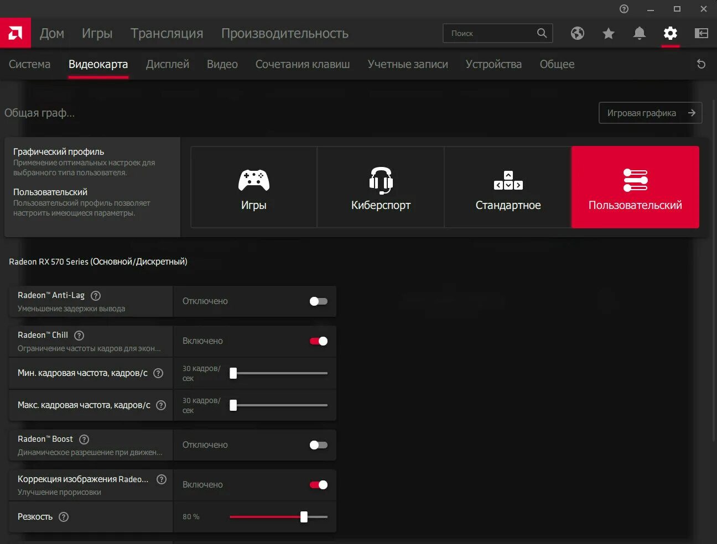
Task: Switch to Учетные записи tab
Action: click(408, 64)
